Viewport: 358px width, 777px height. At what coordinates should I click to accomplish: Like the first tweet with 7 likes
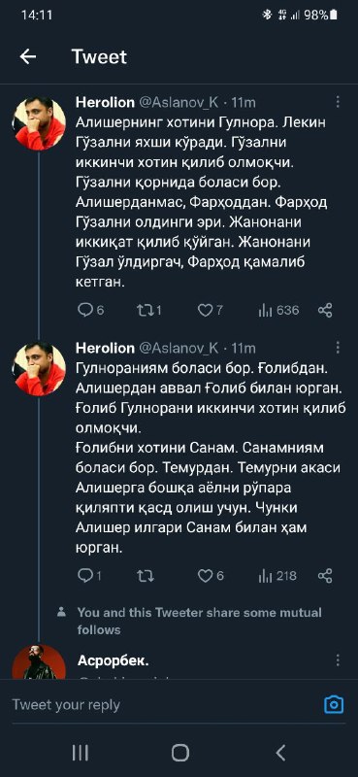(x=211, y=310)
